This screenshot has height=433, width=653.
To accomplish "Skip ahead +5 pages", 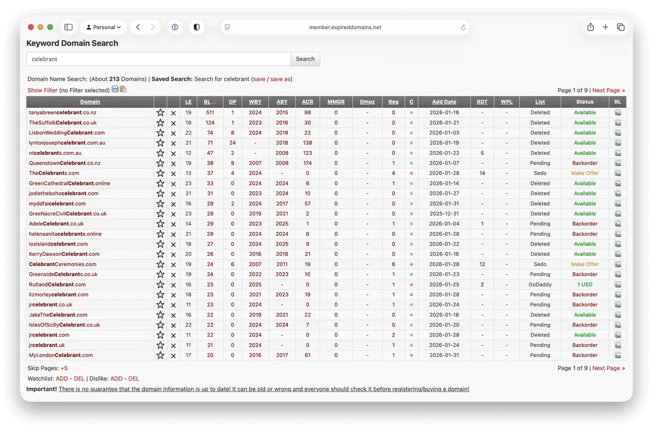I will tap(64, 368).
